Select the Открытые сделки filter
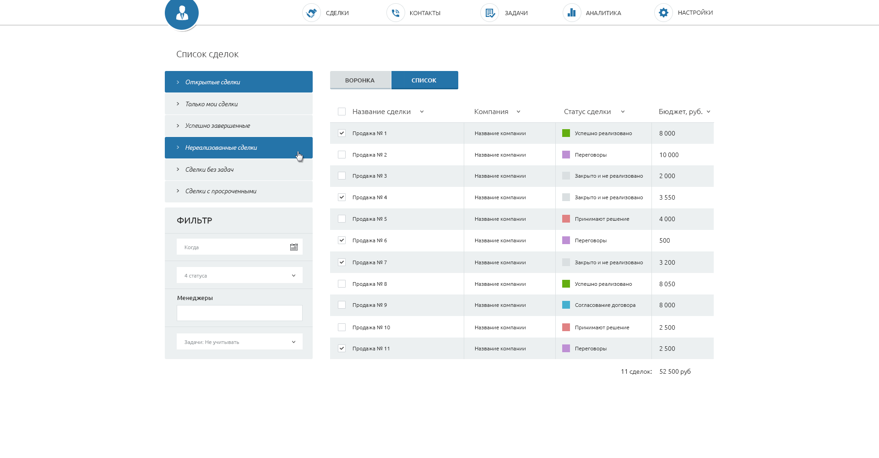Viewport: 879px width, 458px height. tap(239, 82)
